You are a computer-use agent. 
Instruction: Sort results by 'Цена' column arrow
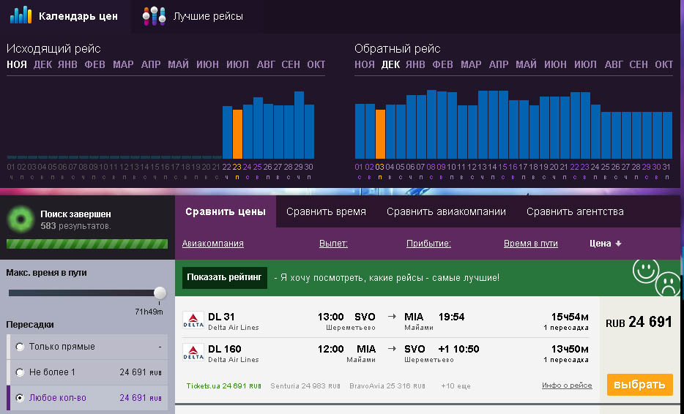pyautogui.click(x=618, y=244)
